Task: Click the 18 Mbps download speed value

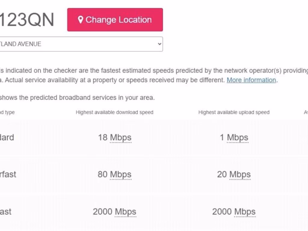Action: coord(115,137)
